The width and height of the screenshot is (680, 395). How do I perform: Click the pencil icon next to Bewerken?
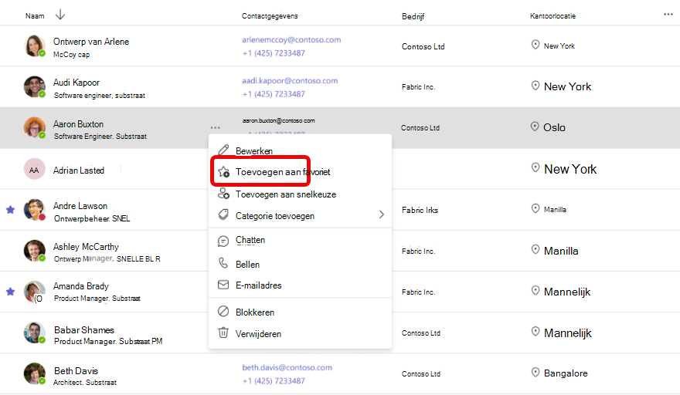tap(223, 150)
